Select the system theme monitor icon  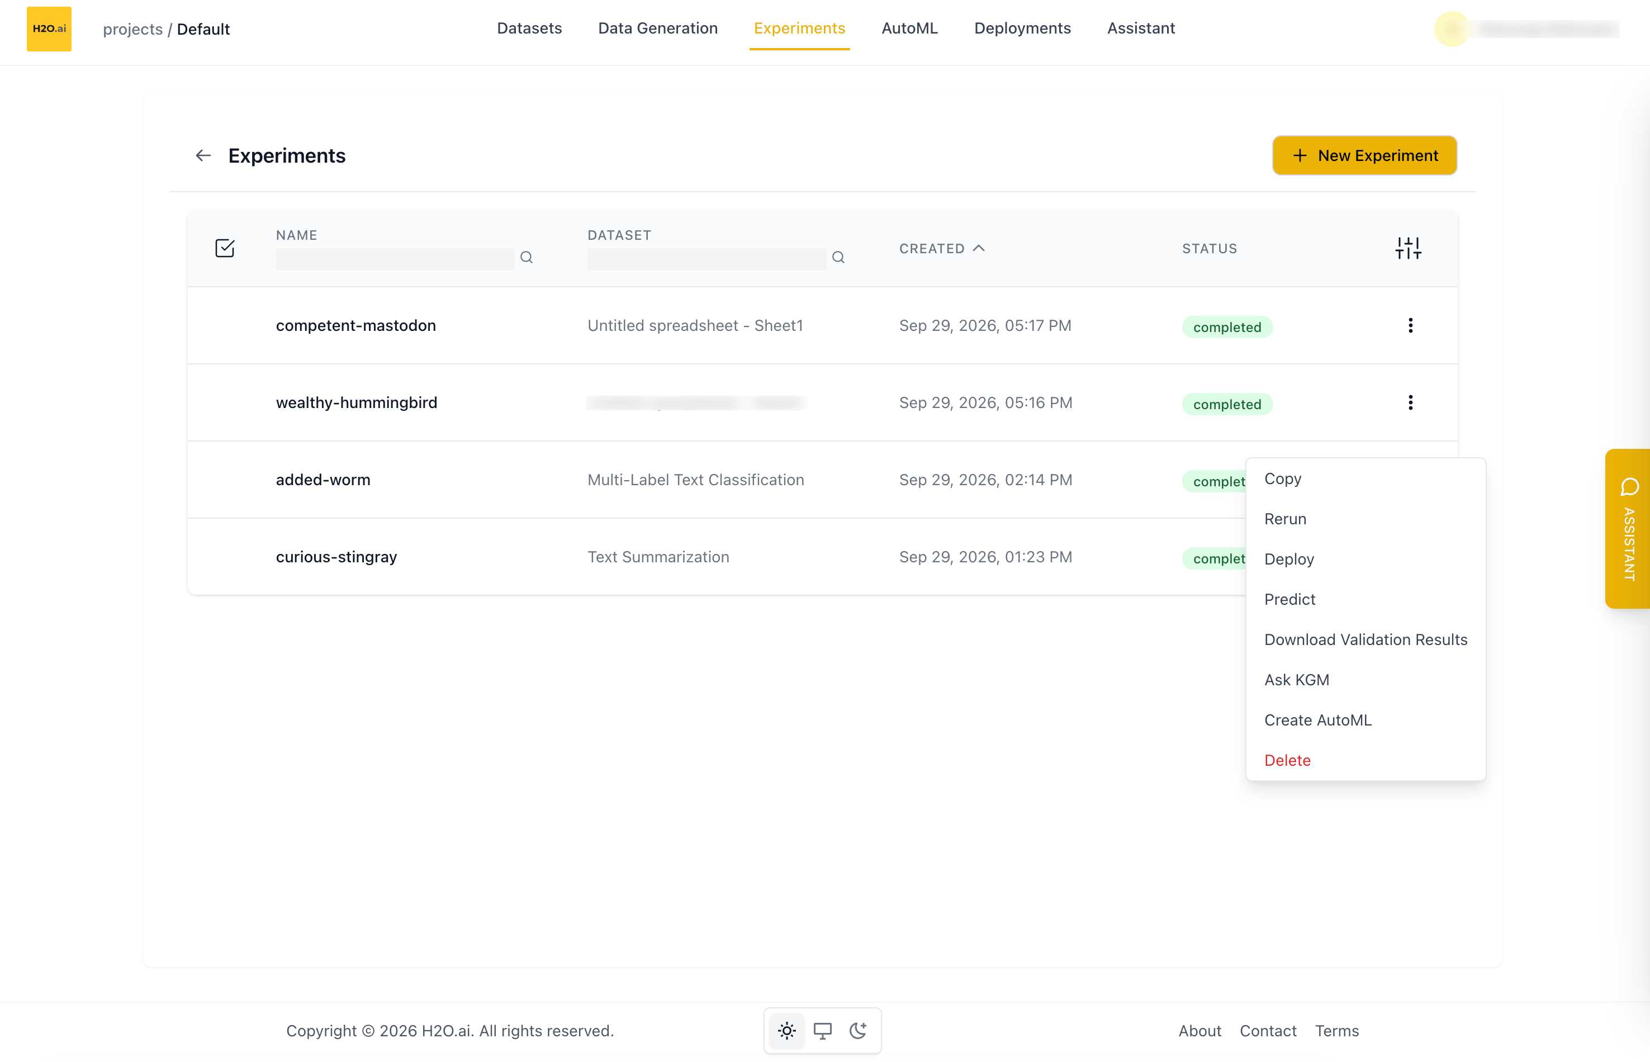pyautogui.click(x=823, y=1030)
